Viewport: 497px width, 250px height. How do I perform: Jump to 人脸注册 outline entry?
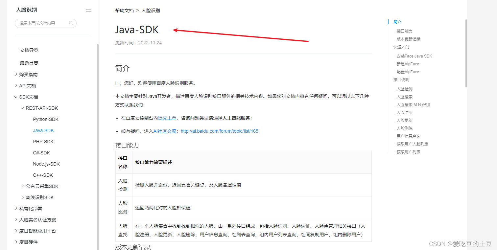[404, 113]
